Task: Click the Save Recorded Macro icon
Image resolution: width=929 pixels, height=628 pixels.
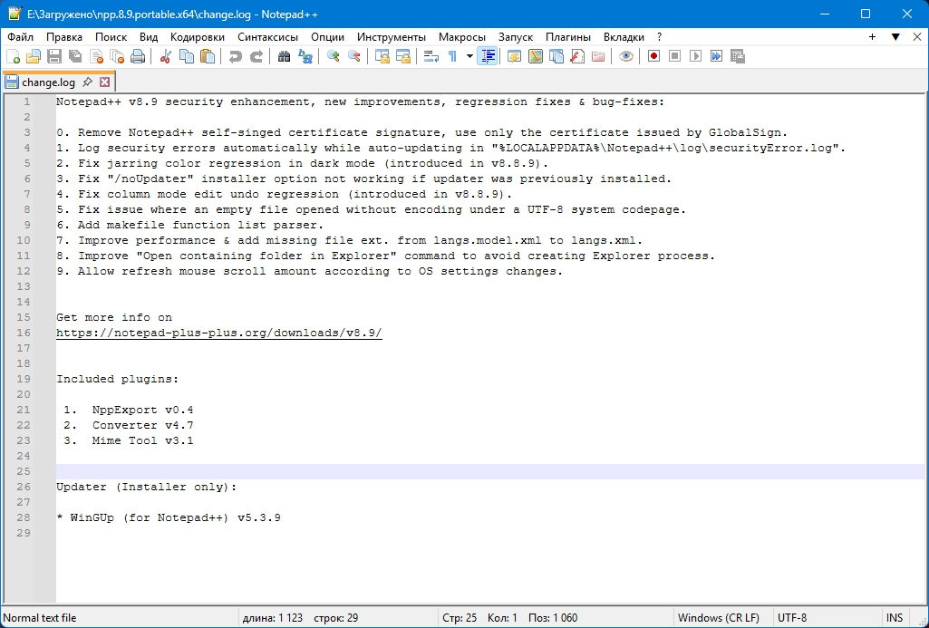Action: pyautogui.click(x=738, y=56)
